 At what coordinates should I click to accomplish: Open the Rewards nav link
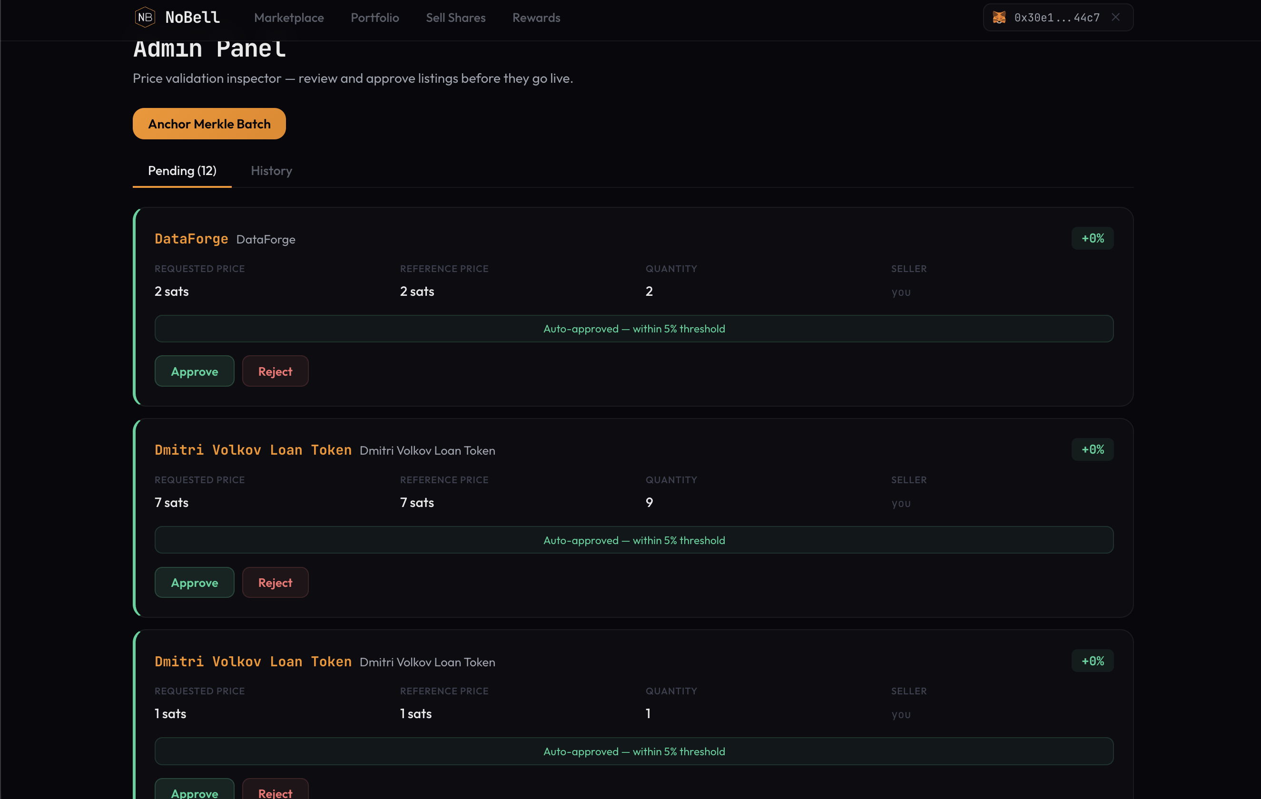[x=536, y=18]
